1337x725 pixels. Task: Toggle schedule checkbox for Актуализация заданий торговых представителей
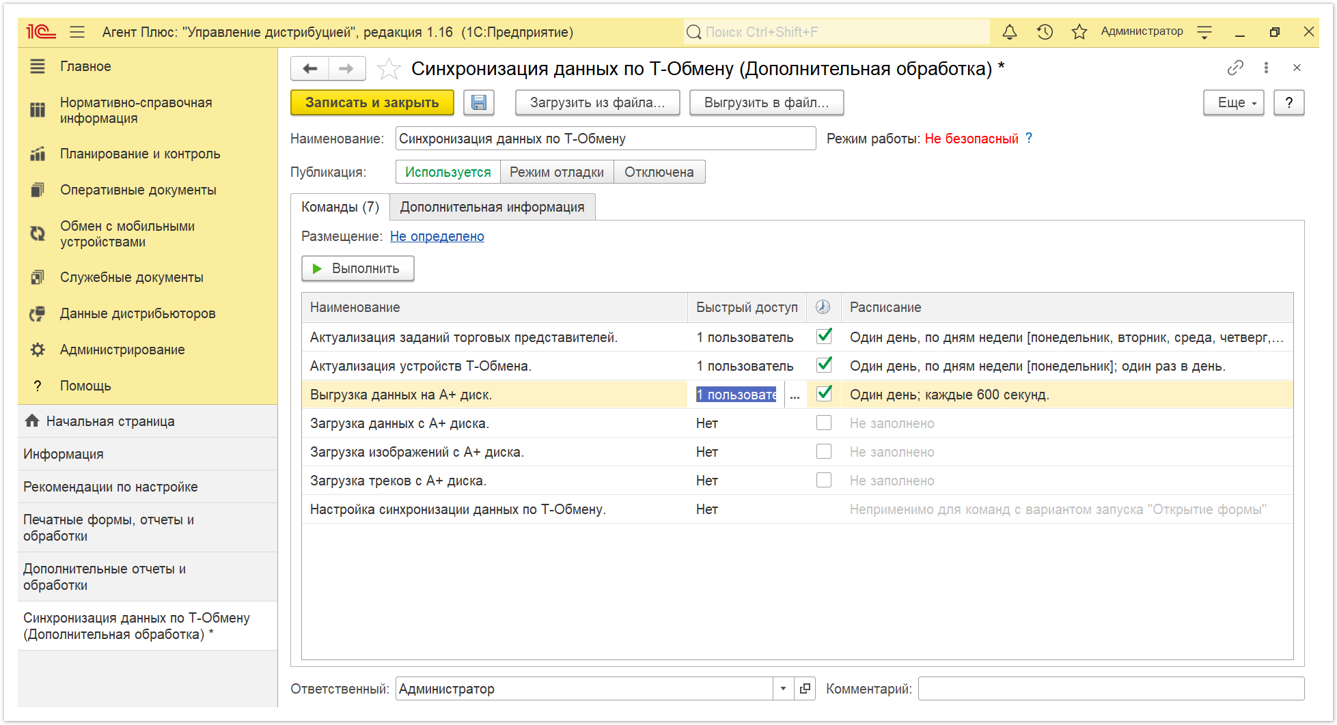tap(824, 337)
